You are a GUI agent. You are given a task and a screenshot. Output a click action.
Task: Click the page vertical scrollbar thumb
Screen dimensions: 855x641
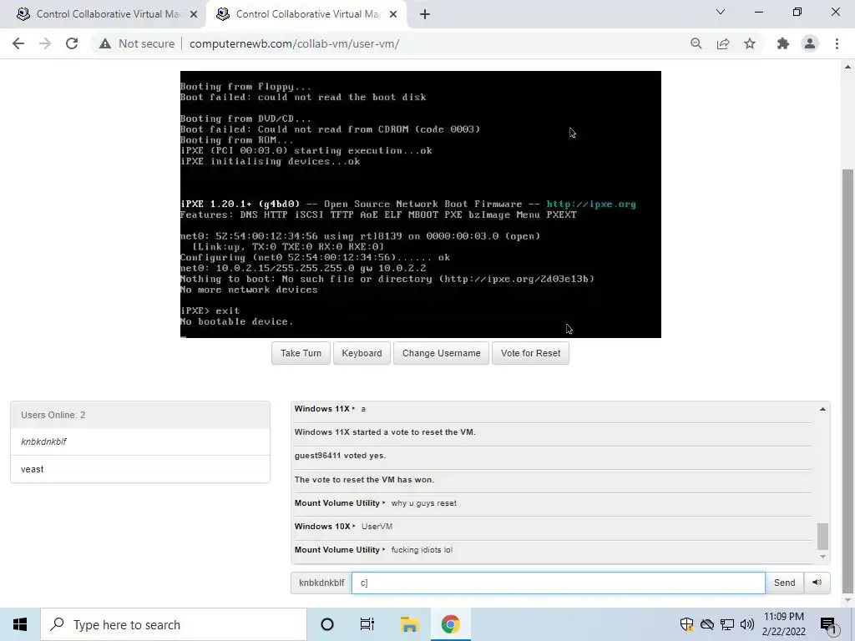[847, 381]
